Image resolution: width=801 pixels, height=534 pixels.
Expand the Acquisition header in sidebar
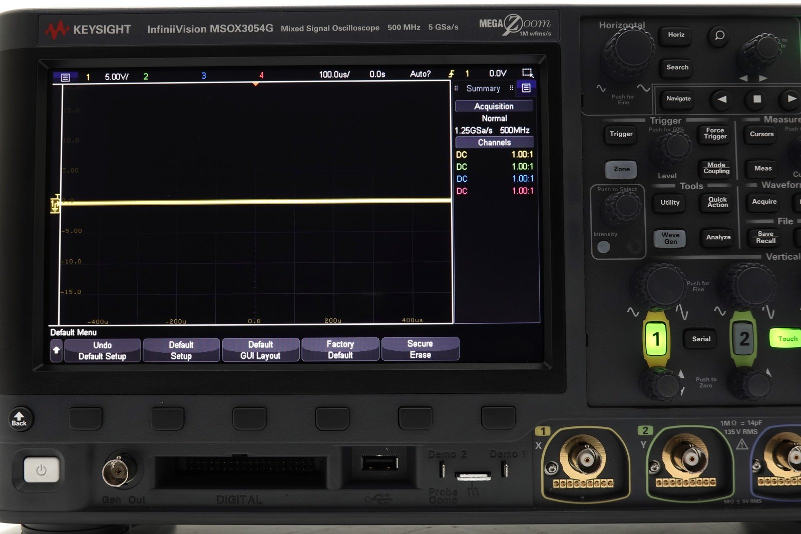point(494,106)
